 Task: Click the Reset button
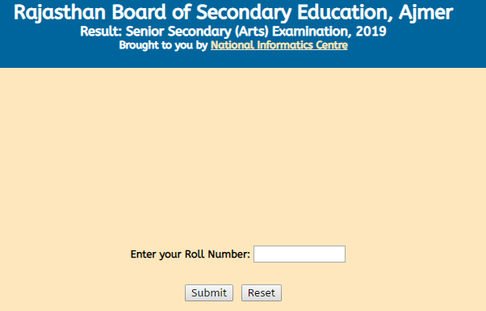pyautogui.click(x=262, y=292)
